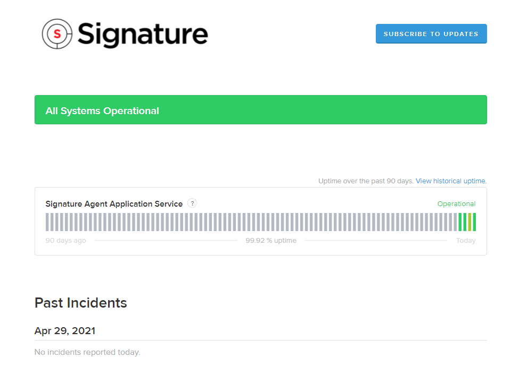Select today's rightmost green uptime bar
The image size is (519, 366).
[474, 222]
